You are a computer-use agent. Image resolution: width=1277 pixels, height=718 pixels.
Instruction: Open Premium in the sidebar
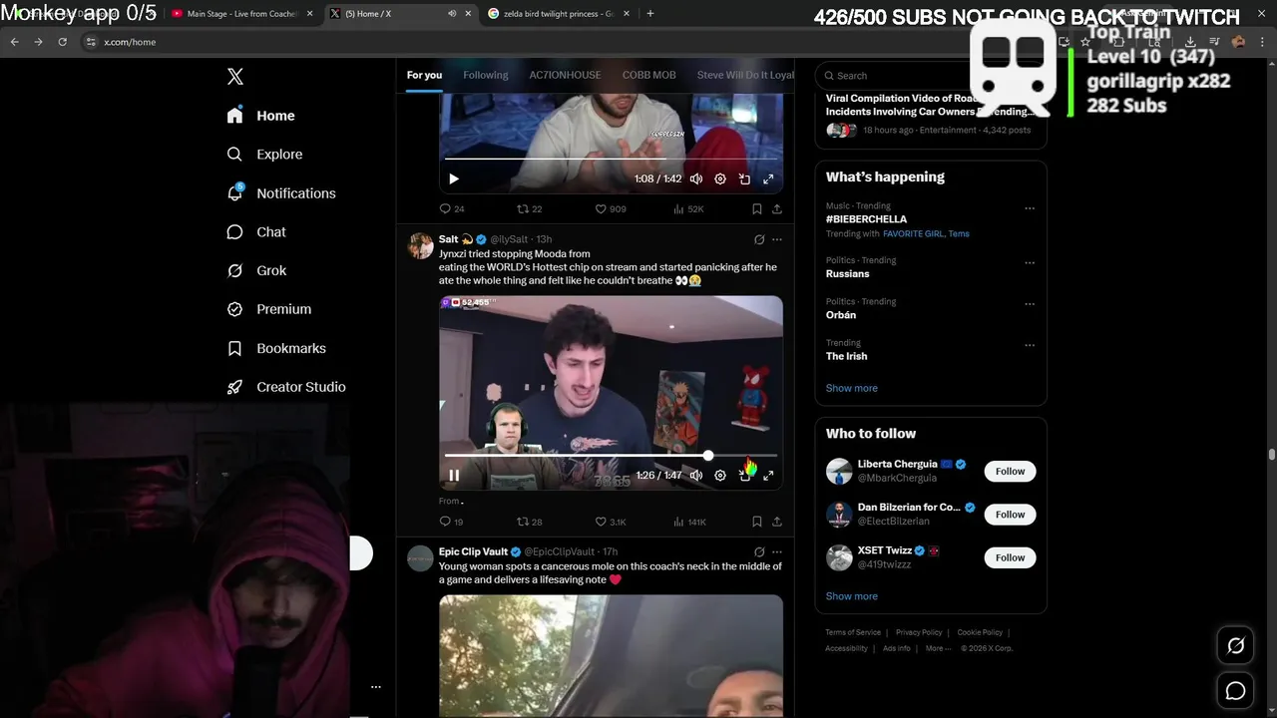coord(269,309)
